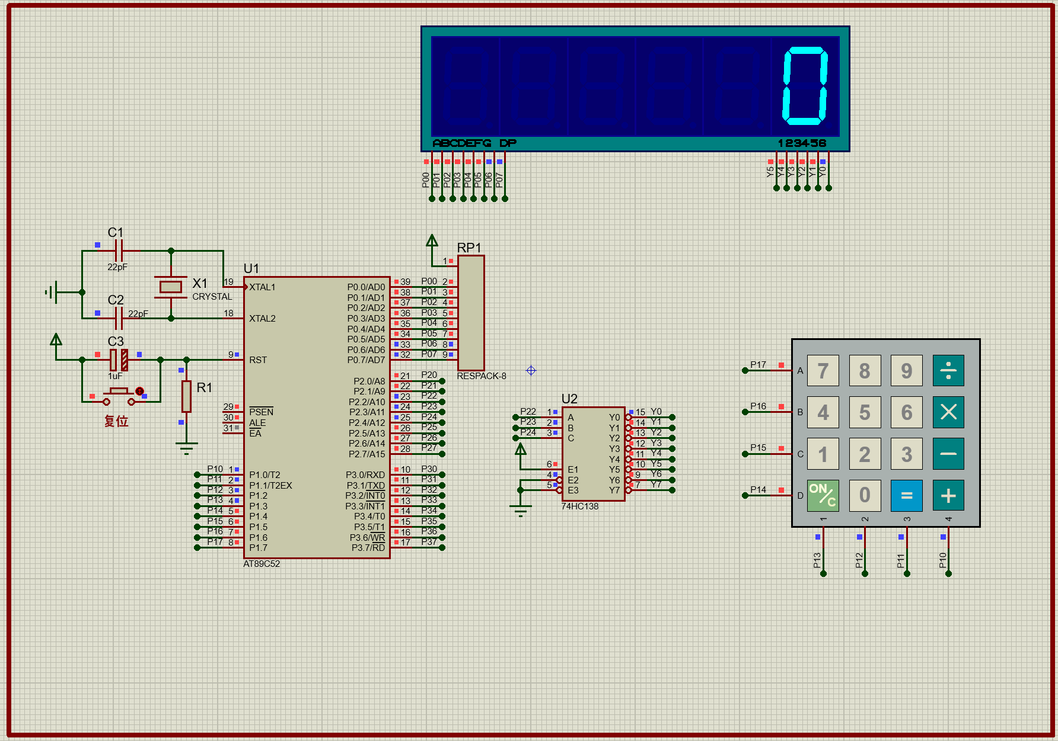Select the X1 crystal component
Viewport: 1058px width, 741px height.
(x=171, y=287)
